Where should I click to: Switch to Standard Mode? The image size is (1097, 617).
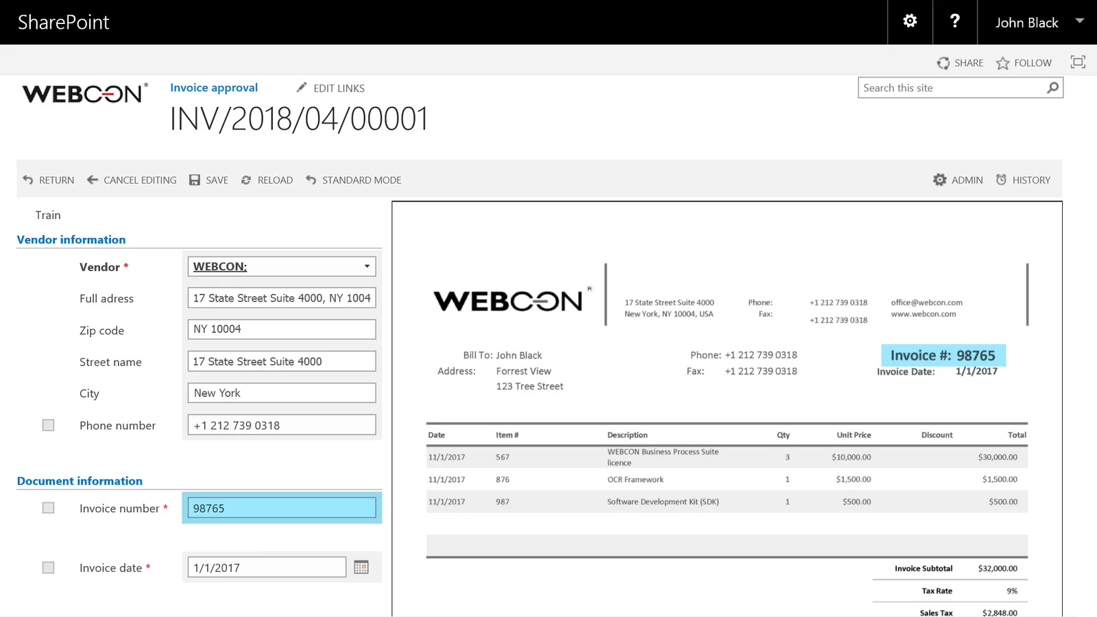coord(354,180)
